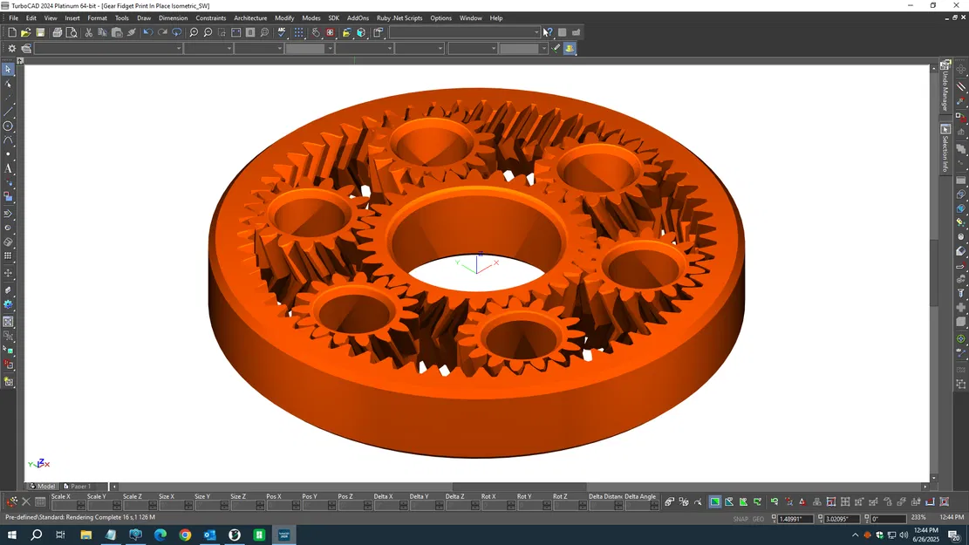Open the Ruby .Net Scripts menu
Viewport: 969px width, 545px height.
point(399,18)
